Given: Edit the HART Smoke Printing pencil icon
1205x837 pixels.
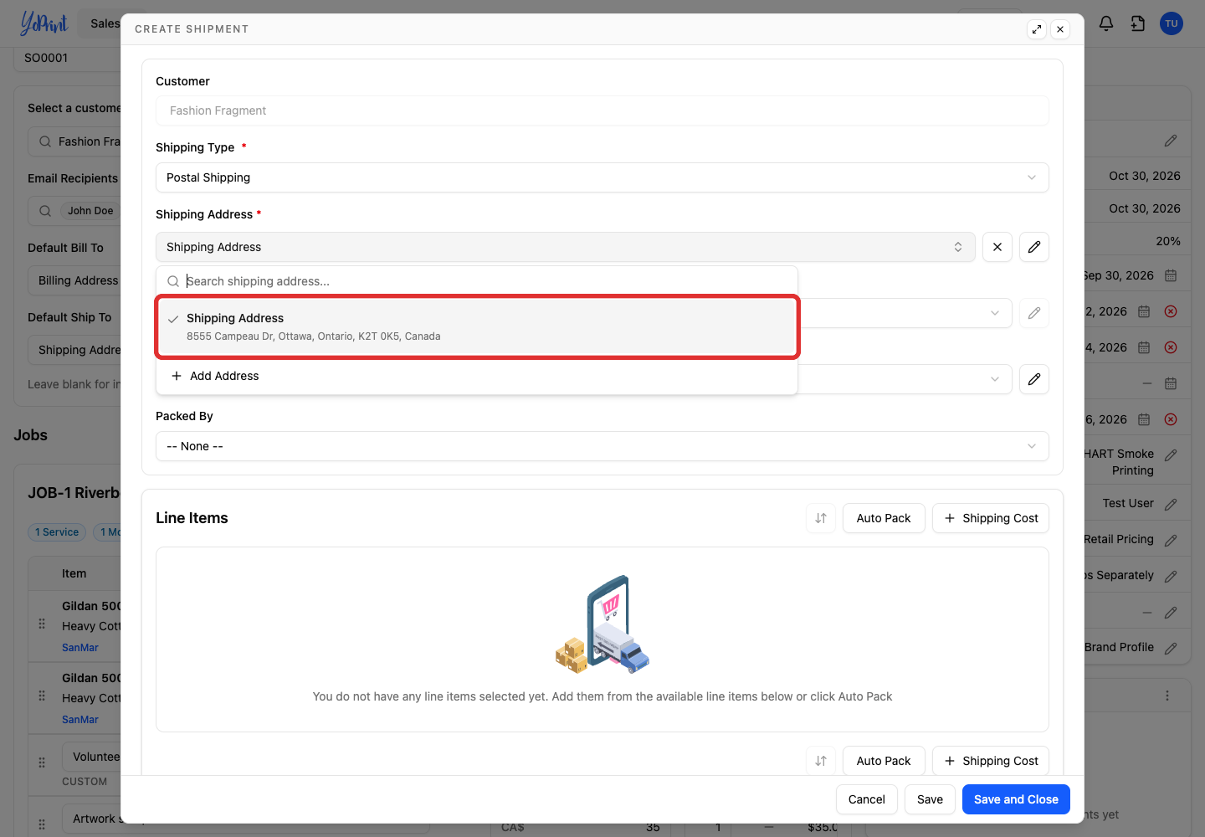Looking at the screenshot, I should (1171, 454).
